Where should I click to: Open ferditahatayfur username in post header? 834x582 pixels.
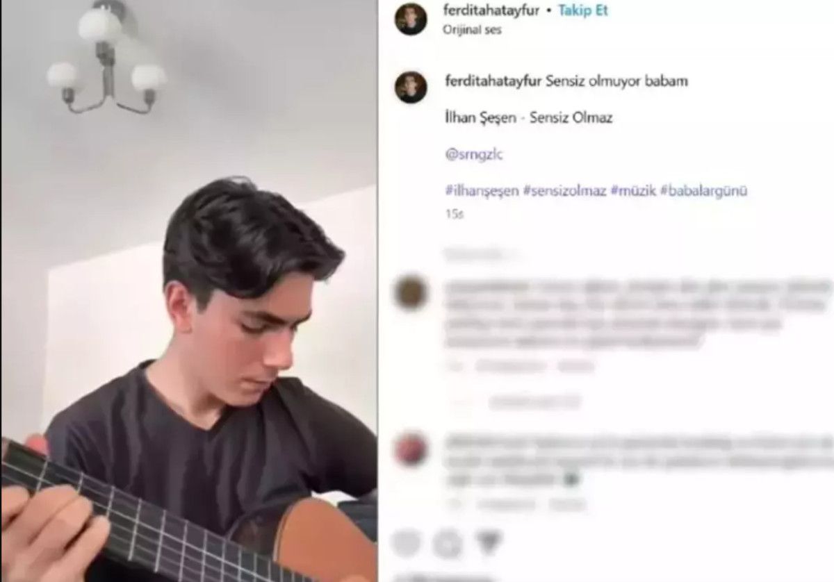[491, 11]
